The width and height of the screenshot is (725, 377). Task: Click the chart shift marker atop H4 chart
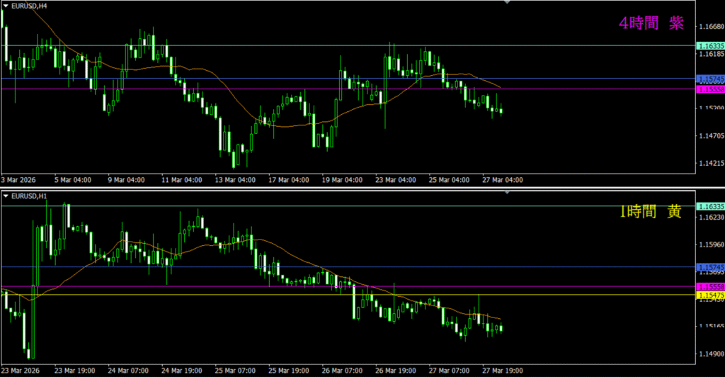click(x=507, y=3)
